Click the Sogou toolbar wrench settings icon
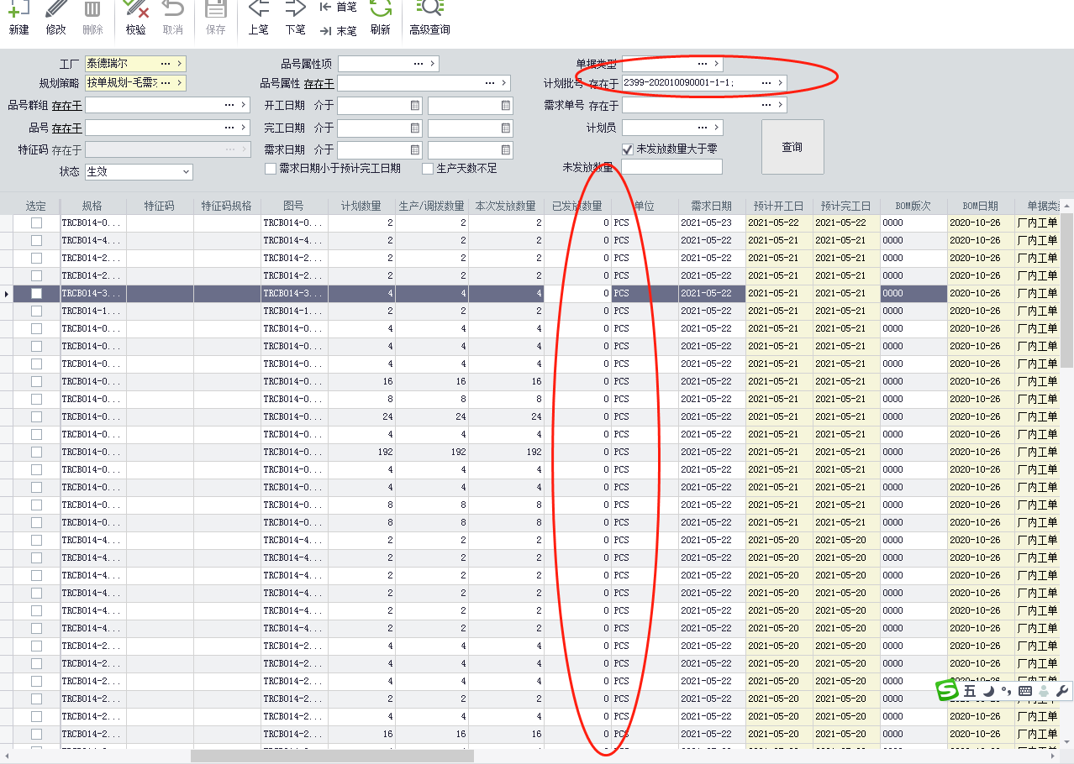Image resolution: width=1074 pixels, height=764 pixels. point(1062,691)
